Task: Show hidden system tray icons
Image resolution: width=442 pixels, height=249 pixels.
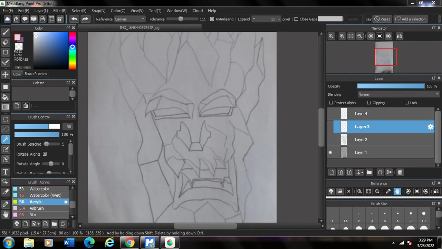Action: click(393, 243)
